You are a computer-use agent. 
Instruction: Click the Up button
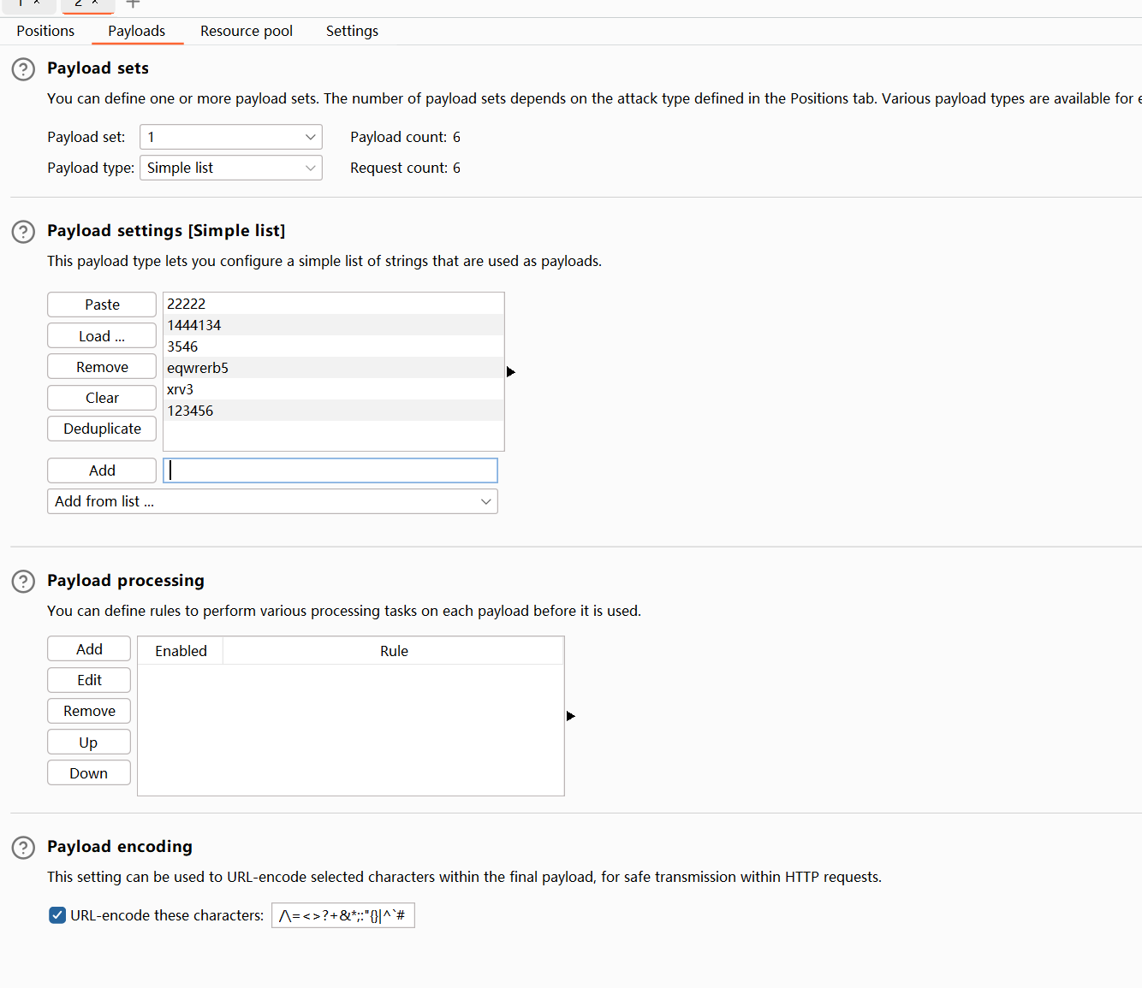[89, 742]
